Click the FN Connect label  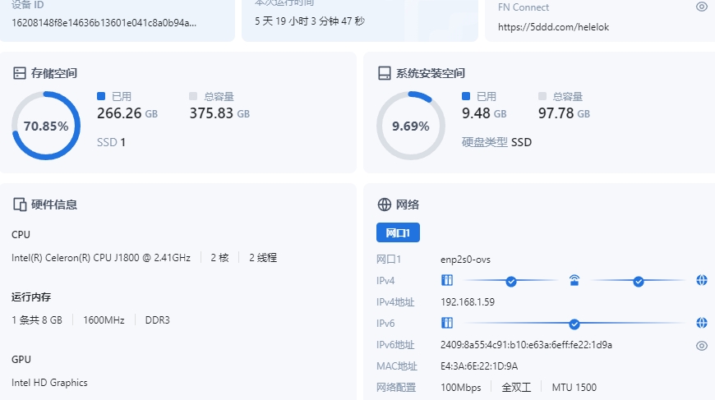click(x=524, y=7)
